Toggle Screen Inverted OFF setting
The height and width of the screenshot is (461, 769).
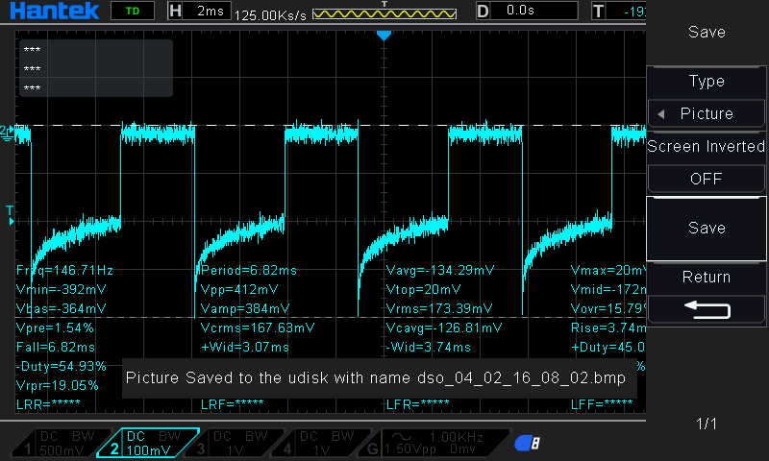pyautogui.click(x=707, y=179)
